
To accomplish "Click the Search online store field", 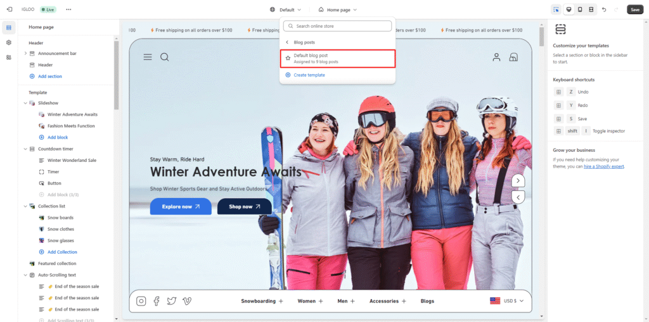I will [337, 26].
